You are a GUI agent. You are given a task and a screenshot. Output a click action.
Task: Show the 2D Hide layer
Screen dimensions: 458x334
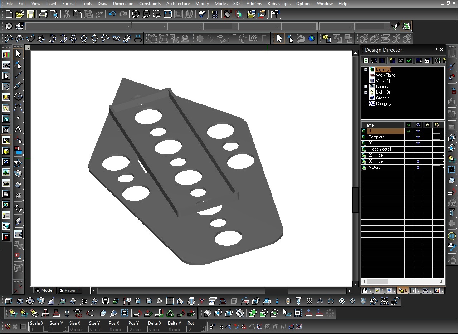point(418,156)
